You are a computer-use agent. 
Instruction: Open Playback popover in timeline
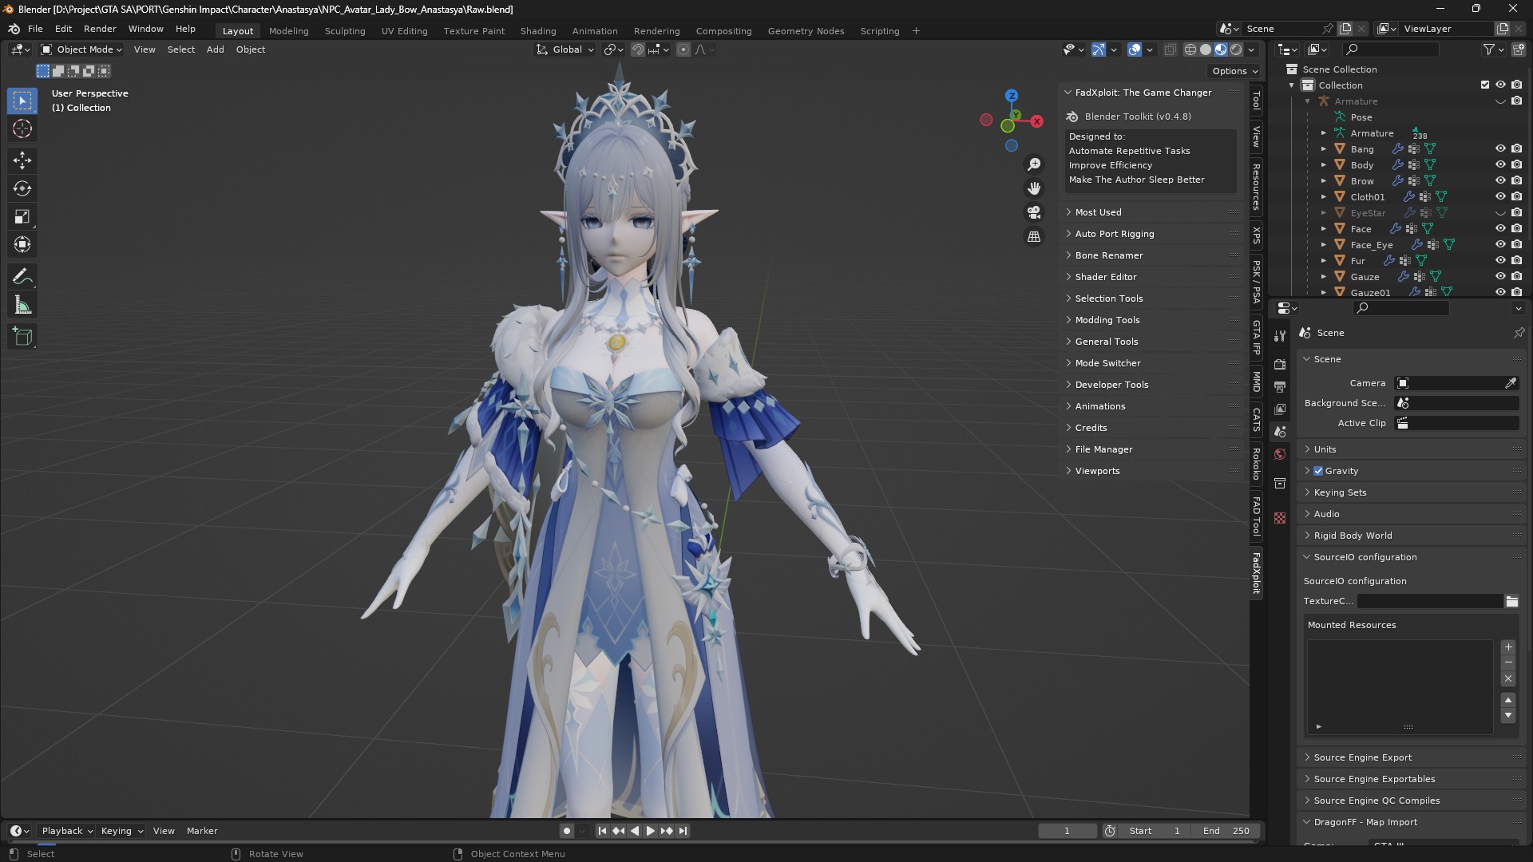click(x=67, y=831)
